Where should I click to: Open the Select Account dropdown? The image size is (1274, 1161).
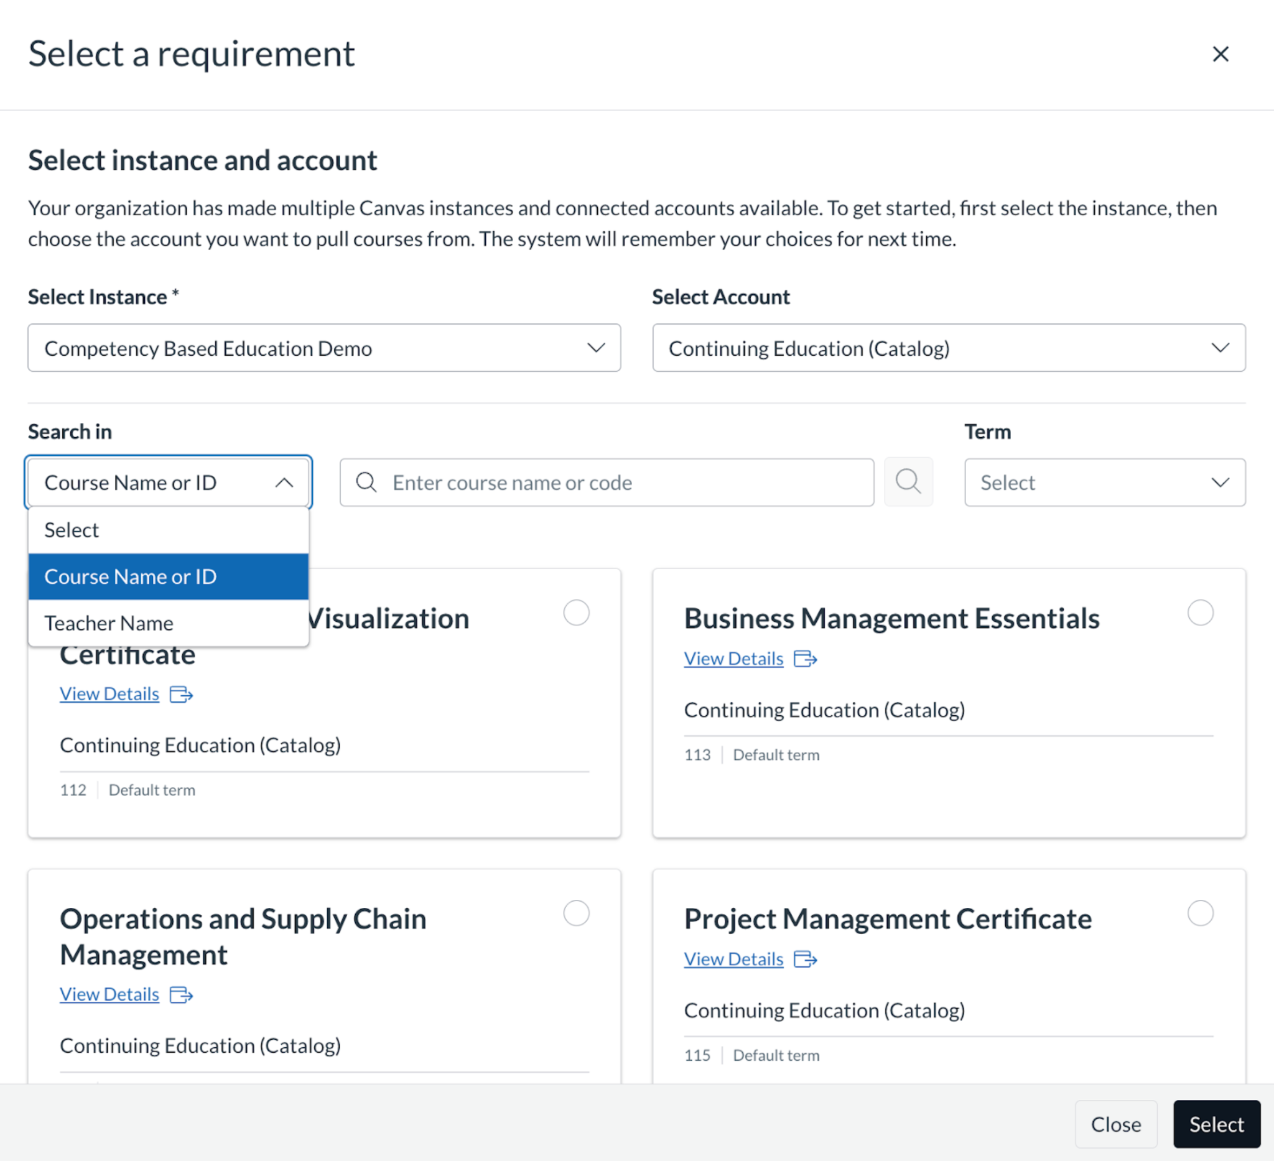point(948,348)
